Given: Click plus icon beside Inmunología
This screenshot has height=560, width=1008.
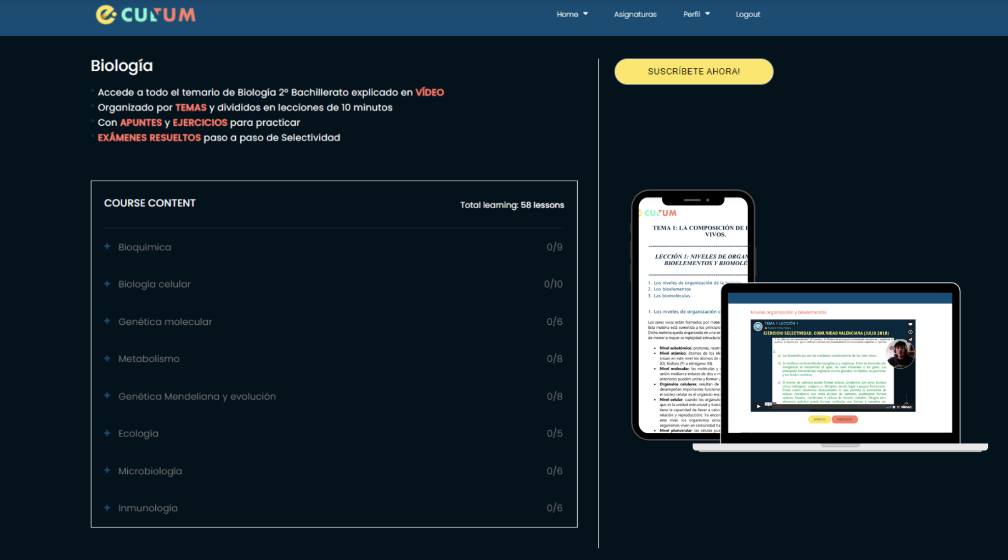Looking at the screenshot, I should [107, 507].
